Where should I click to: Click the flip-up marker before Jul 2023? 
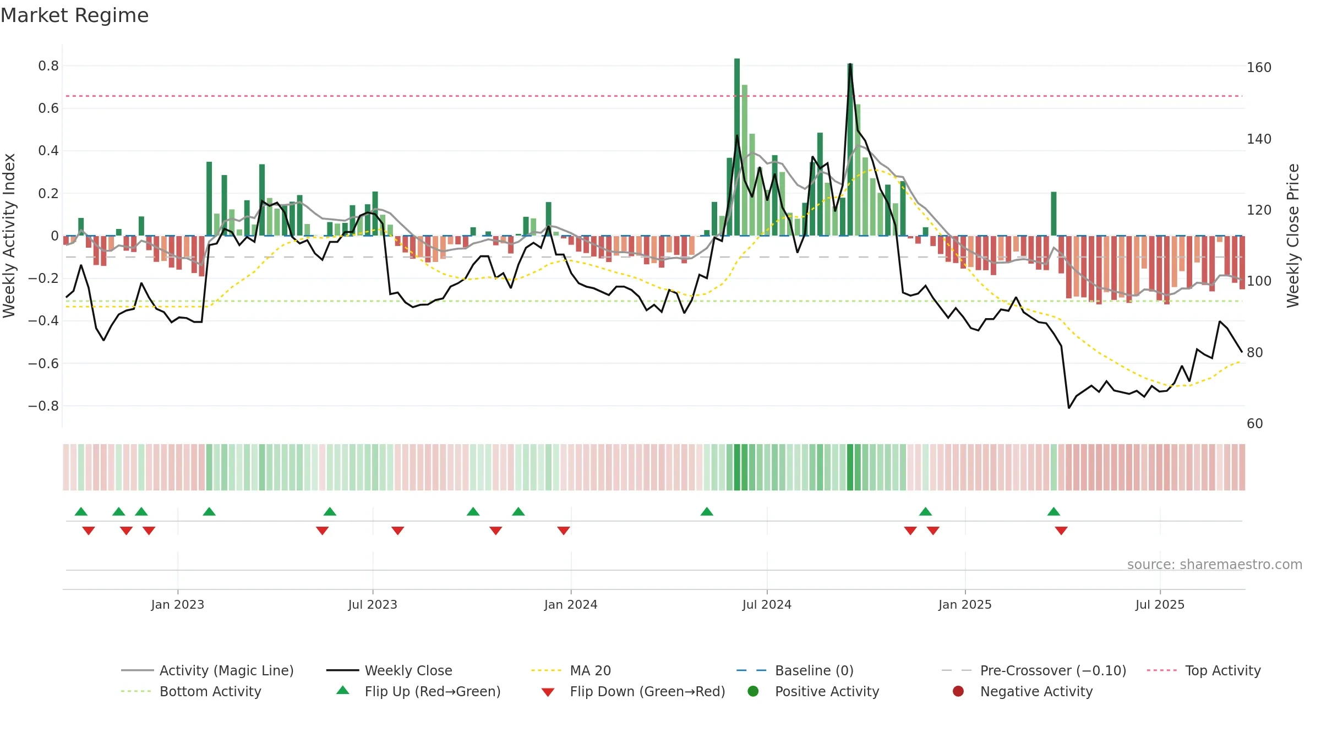(330, 511)
